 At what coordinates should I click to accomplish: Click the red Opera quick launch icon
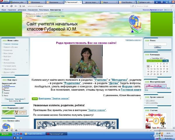pyautogui.click(x=21, y=134)
